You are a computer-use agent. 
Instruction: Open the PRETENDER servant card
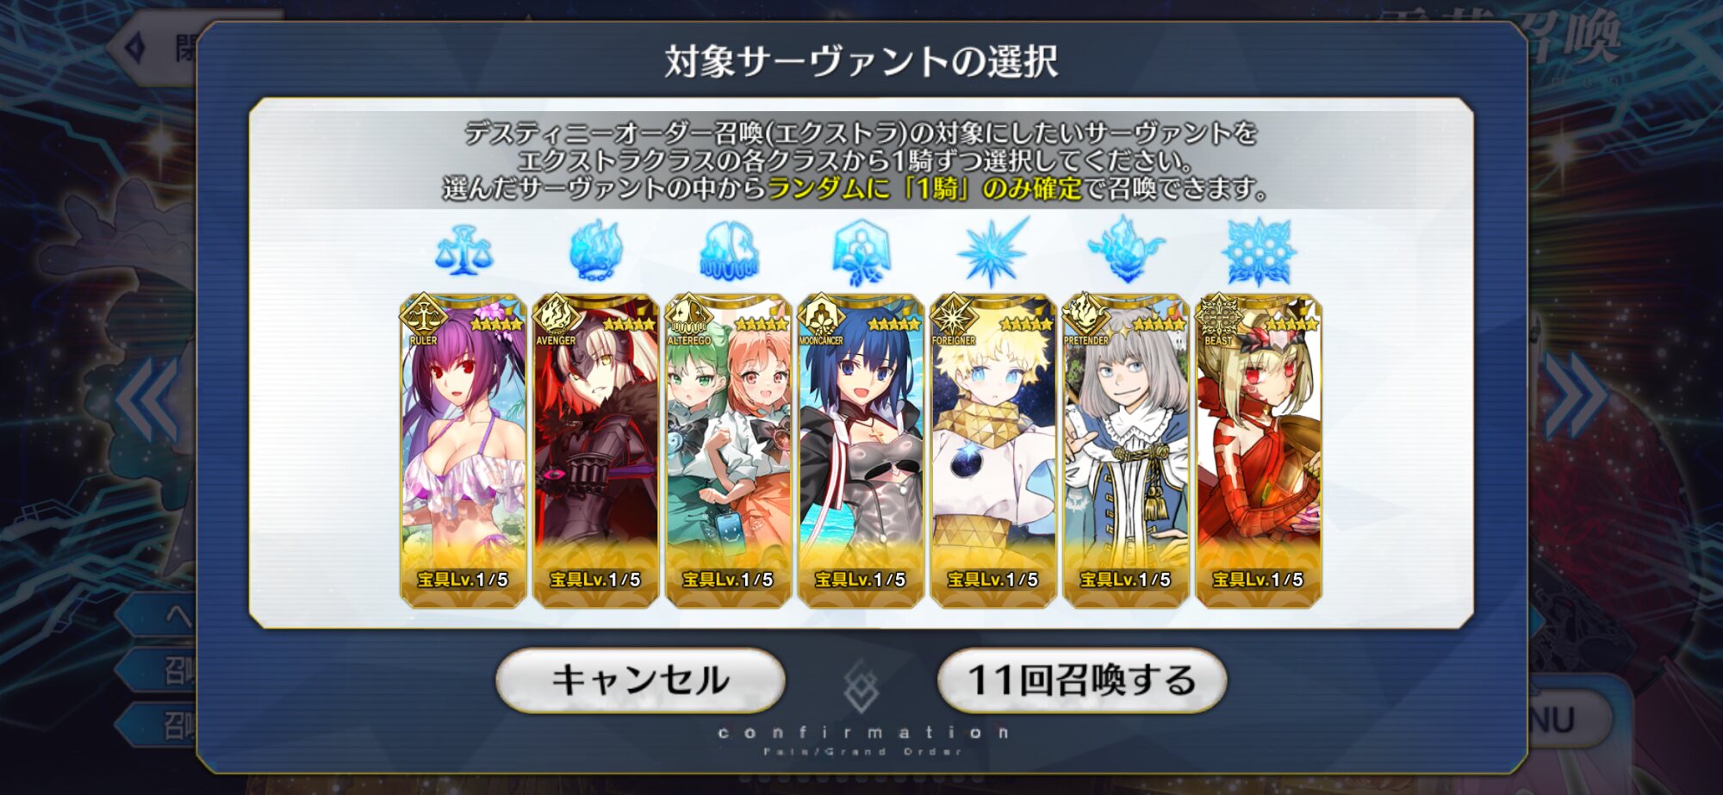coord(1126,450)
